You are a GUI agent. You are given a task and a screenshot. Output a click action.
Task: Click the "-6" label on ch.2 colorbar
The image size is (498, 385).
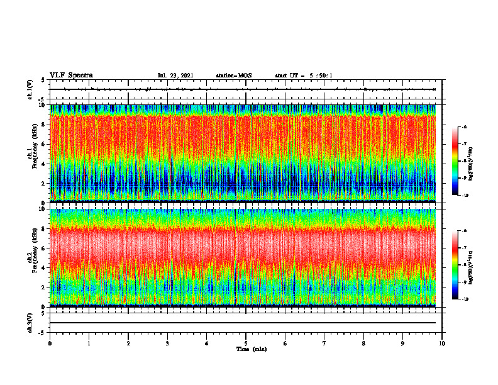(464, 231)
